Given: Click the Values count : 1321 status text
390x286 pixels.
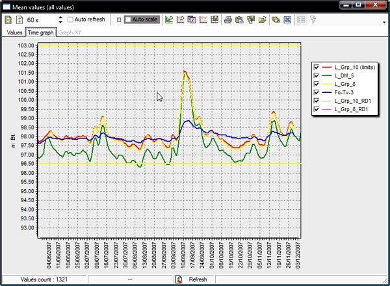Looking at the screenshot, I should (x=44, y=279).
